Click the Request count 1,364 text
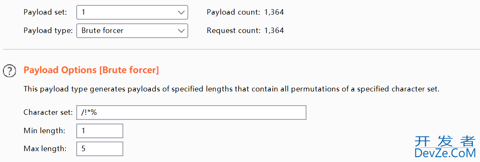The height and width of the screenshot is (162, 480). coord(245,30)
